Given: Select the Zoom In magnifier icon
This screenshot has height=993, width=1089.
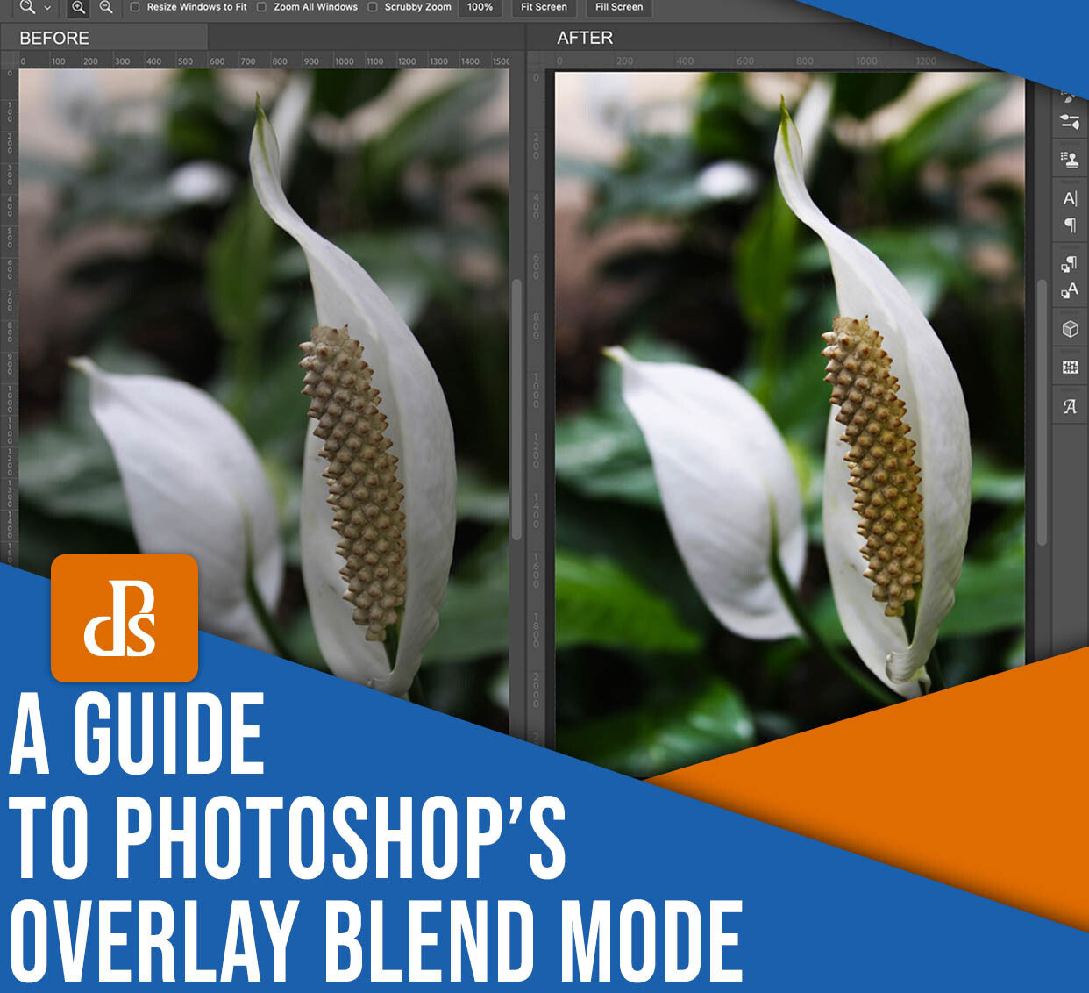Looking at the screenshot, I should 78,7.
